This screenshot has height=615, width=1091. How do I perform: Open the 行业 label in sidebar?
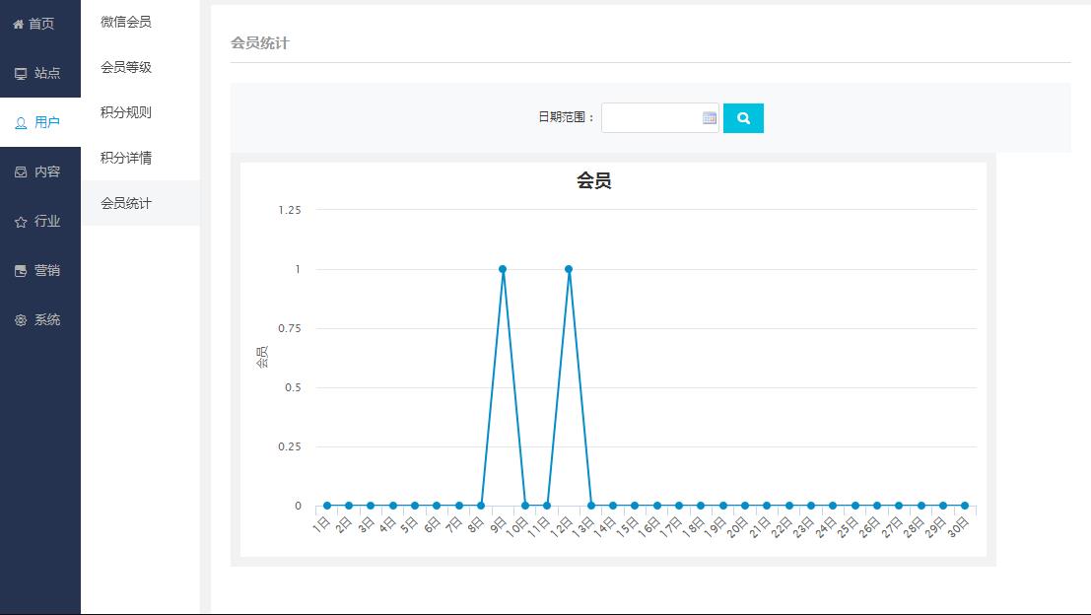[x=47, y=221]
